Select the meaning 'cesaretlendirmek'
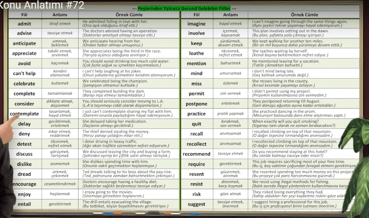This screenshot has width=369, height=218. pos(60,184)
